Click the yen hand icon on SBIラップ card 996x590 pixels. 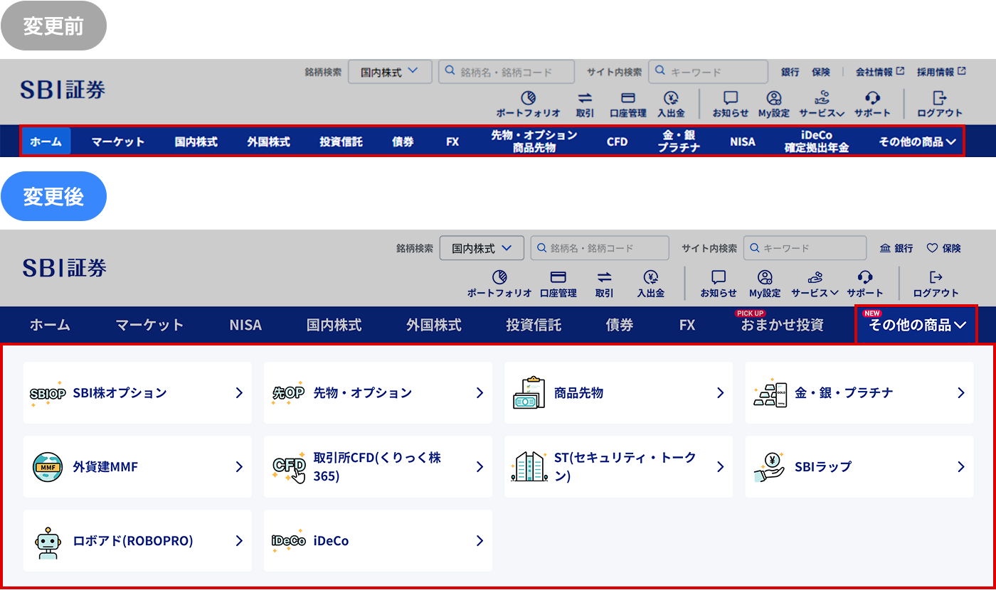coord(770,467)
